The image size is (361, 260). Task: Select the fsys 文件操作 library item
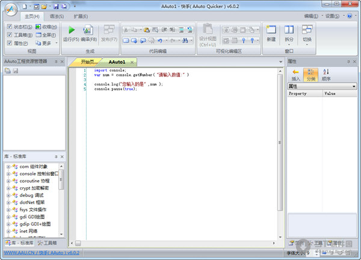(x=33, y=209)
